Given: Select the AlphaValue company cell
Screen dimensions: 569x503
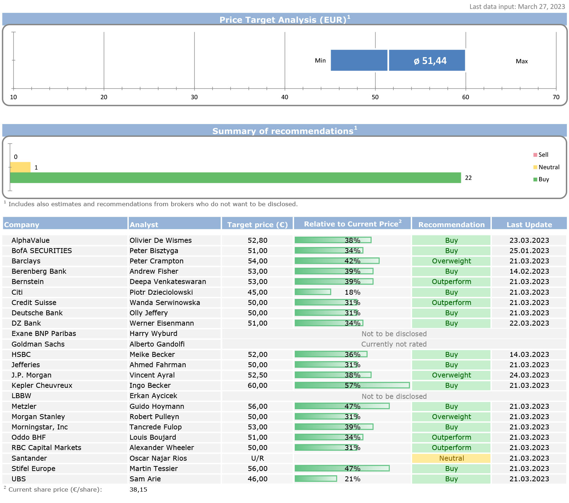Looking at the screenshot, I should click(65, 240).
